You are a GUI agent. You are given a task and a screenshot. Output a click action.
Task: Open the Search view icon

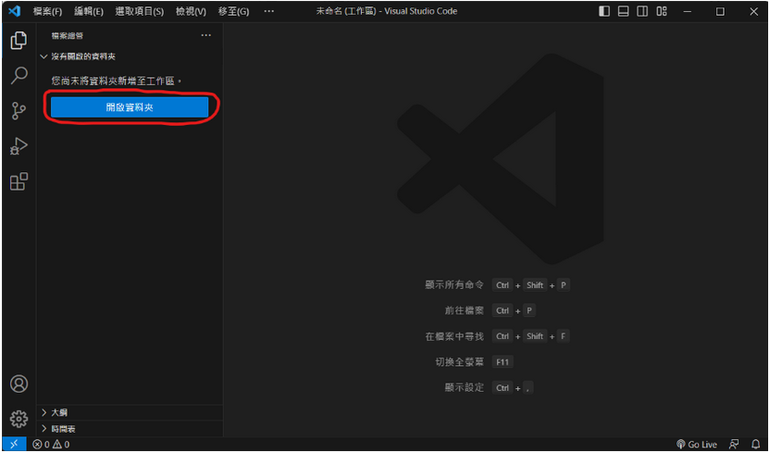click(x=19, y=76)
